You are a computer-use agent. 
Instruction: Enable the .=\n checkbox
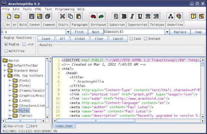24,44
